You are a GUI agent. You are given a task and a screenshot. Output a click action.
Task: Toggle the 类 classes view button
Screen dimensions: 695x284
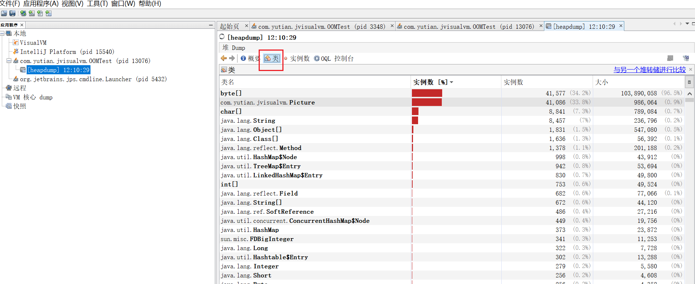coord(272,58)
